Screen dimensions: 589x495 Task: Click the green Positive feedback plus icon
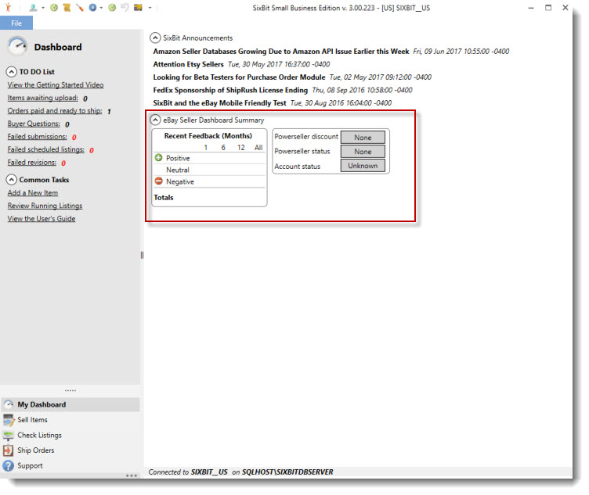(x=158, y=157)
